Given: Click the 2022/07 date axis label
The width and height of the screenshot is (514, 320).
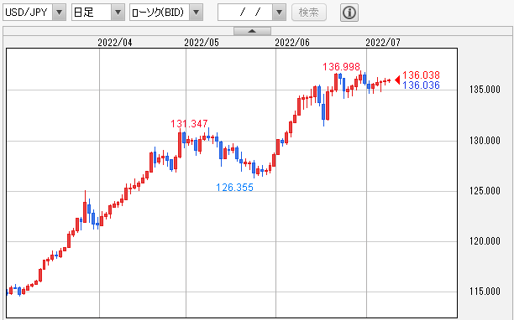Looking at the screenshot, I should pyautogui.click(x=383, y=43).
